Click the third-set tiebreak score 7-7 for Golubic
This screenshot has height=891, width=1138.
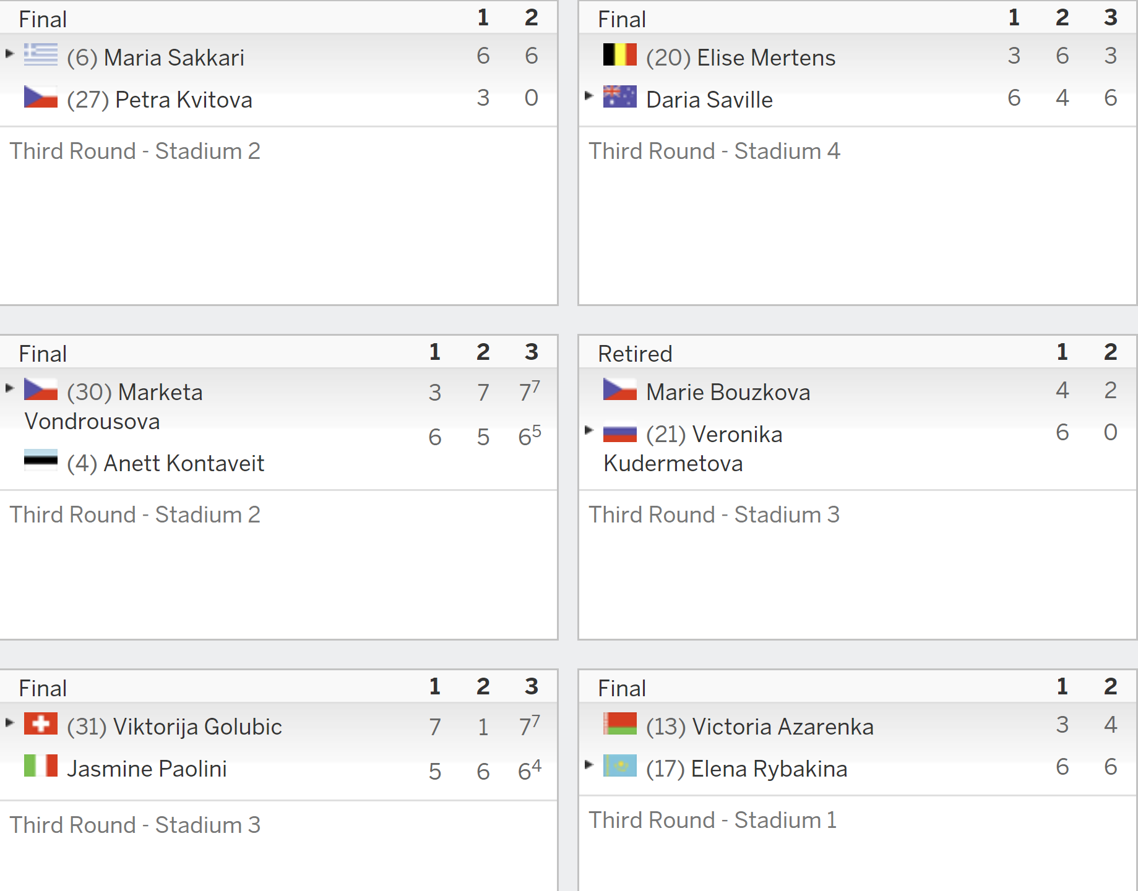pos(530,725)
